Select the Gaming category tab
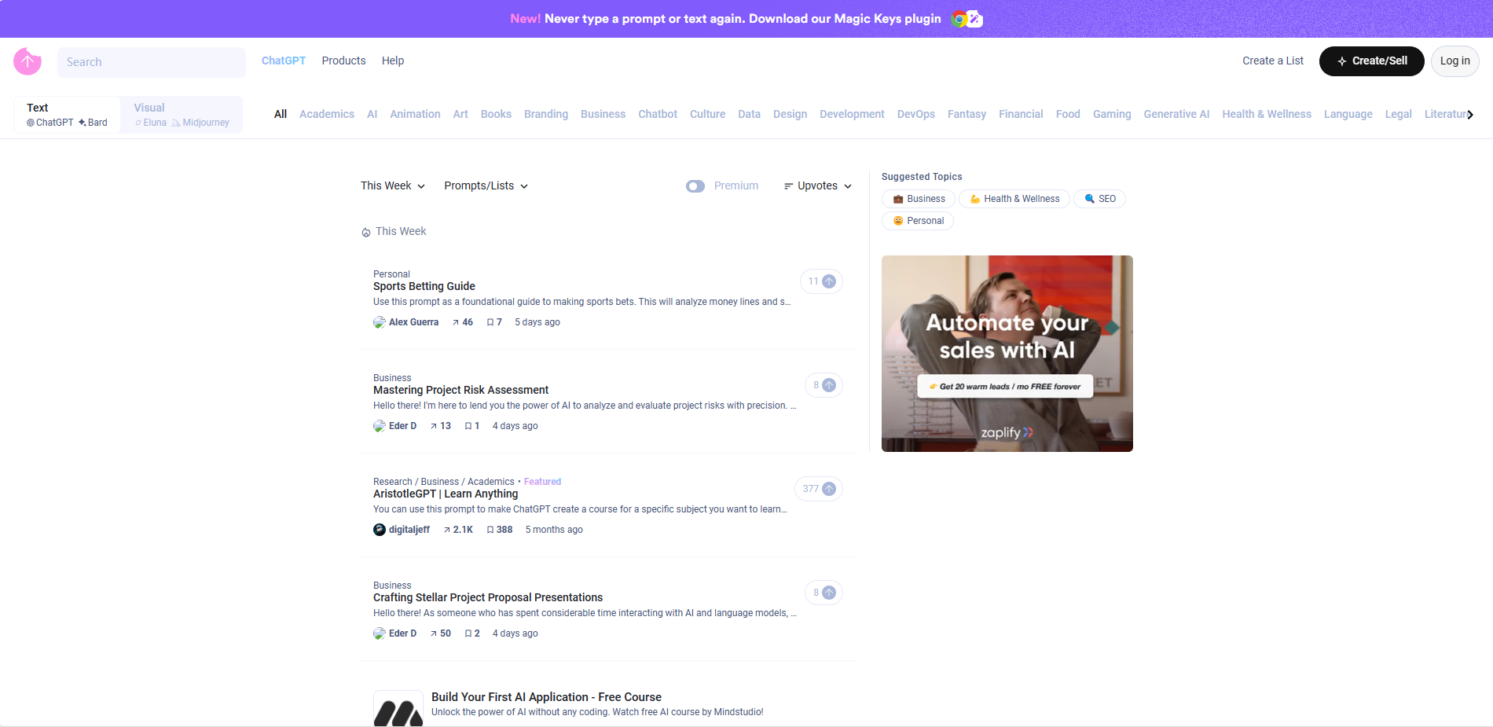Screen dimensions: 1493x727 coord(1112,114)
